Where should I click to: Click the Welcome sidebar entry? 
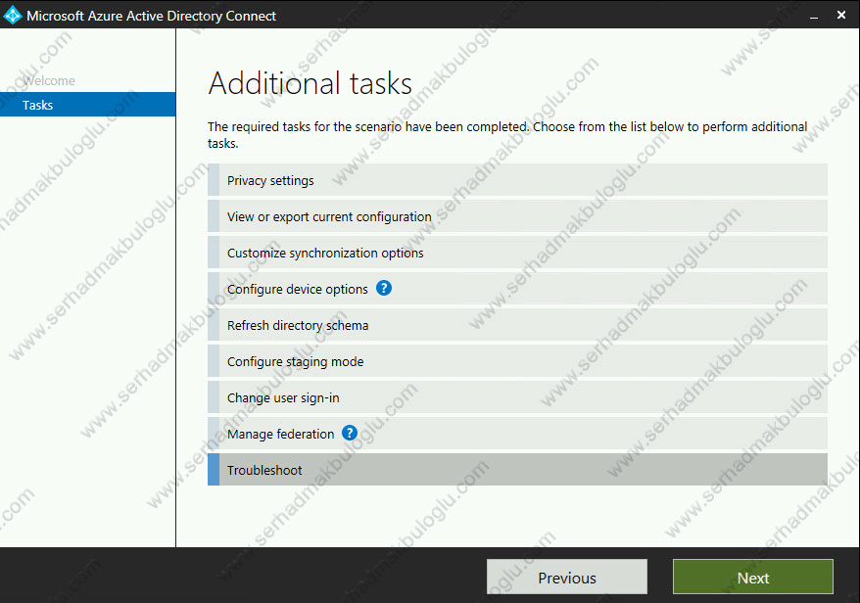tap(51, 80)
